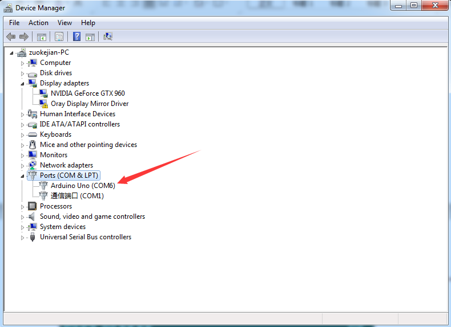The width and height of the screenshot is (451, 327).
Task: Expand the System devices node
Action: click(x=22, y=227)
